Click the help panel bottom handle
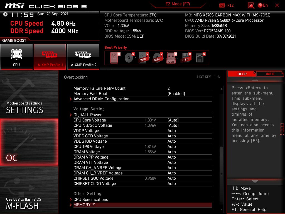Image resolution: width=285 pixels, height=214 pixels. point(255,181)
